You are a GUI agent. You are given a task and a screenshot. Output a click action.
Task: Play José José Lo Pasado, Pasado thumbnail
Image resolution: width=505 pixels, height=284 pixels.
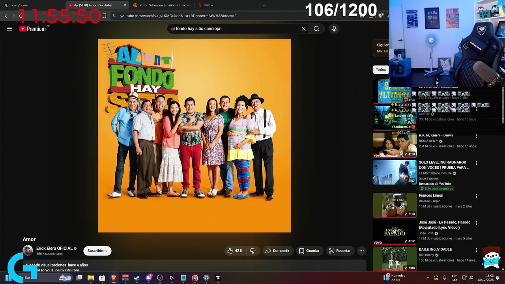click(x=395, y=232)
